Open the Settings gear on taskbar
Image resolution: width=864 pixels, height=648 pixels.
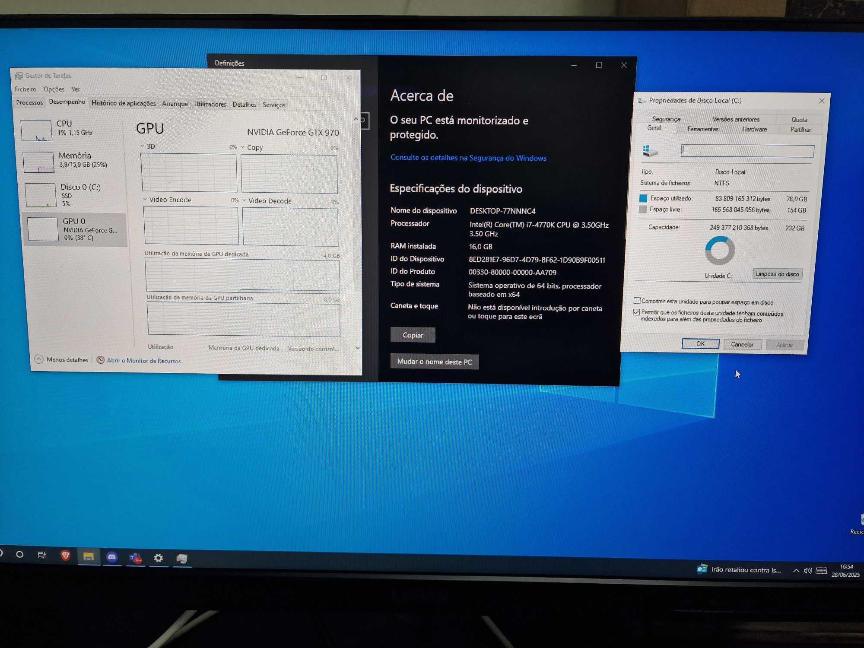coord(159,558)
